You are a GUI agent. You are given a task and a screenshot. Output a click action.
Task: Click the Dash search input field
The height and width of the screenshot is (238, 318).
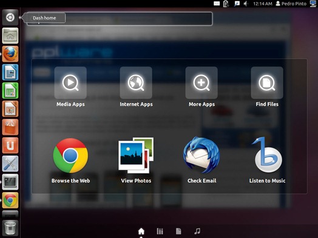point(120,19)
